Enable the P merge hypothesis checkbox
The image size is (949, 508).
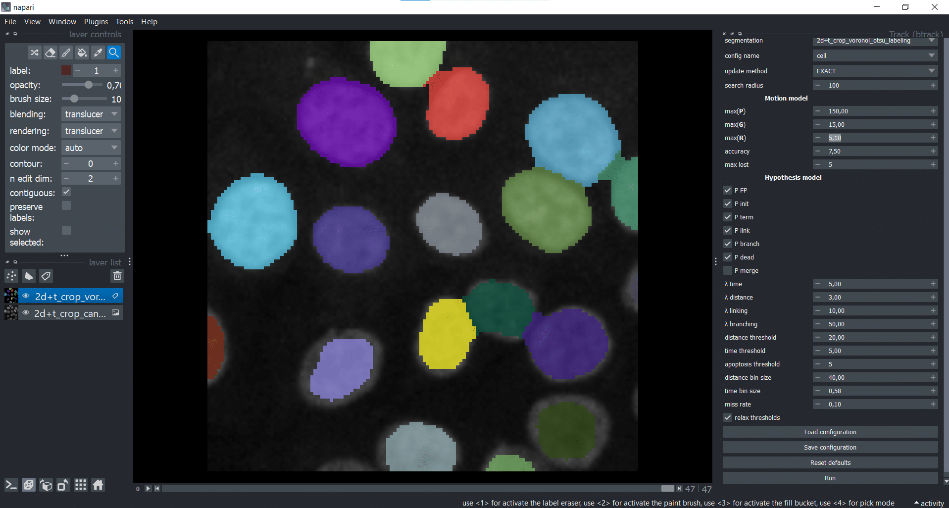click(x=728, y=270)
